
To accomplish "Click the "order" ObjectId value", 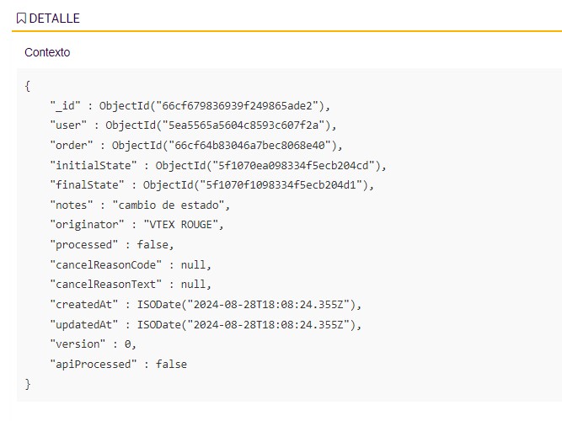I will point(227,145).
